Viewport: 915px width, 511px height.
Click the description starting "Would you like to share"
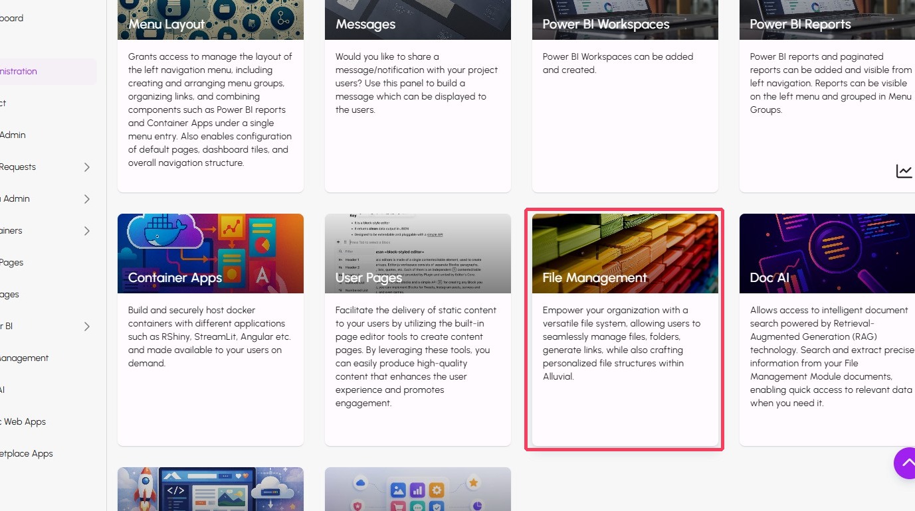point(417,83)
